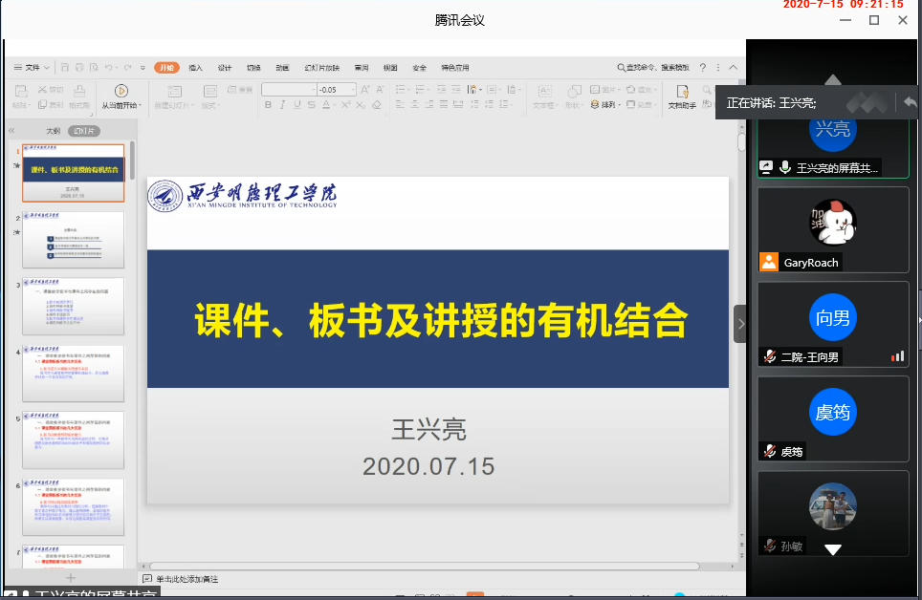The image size is (922, 600).
Task: Open the document assistant (文档助手) tool
Action: click(x=682, y=96)
